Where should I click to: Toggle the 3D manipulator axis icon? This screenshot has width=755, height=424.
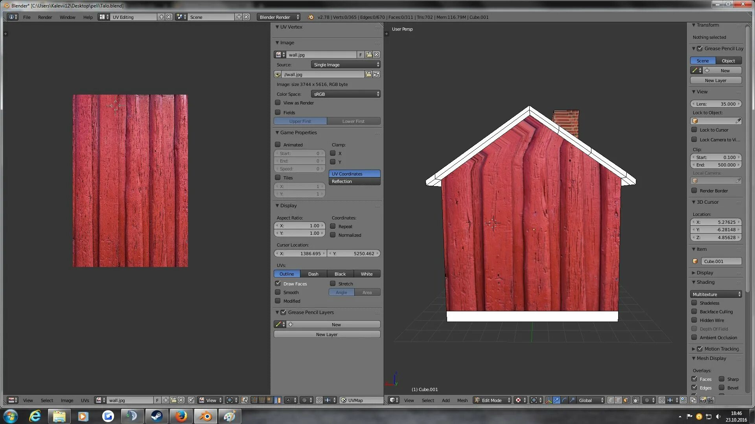(x=549, y=400)
